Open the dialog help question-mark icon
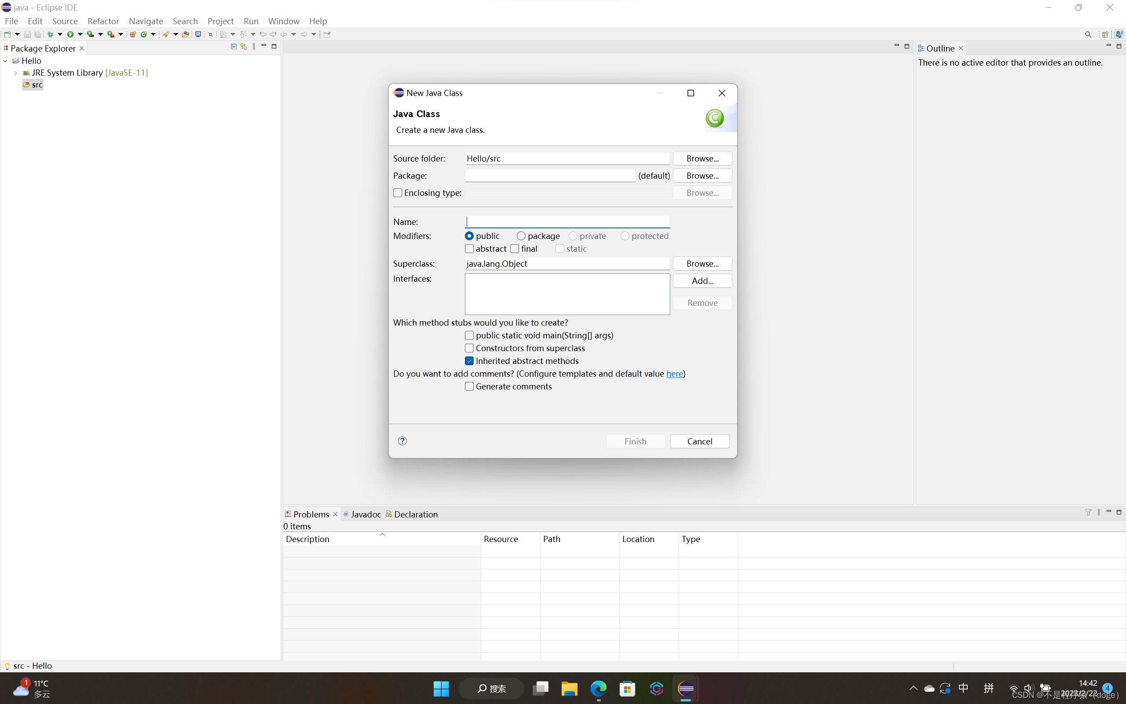This screenshot has width=1126, height=704. [402, 441]
